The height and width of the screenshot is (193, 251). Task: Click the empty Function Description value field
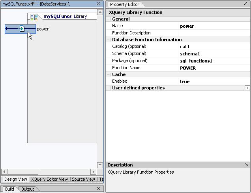pyautogui.click(x=214, y=33)
